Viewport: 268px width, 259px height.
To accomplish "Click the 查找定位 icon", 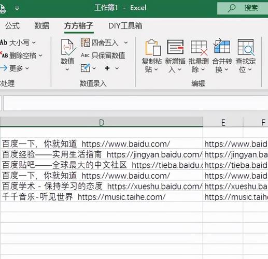I will [x=246, y=47].
